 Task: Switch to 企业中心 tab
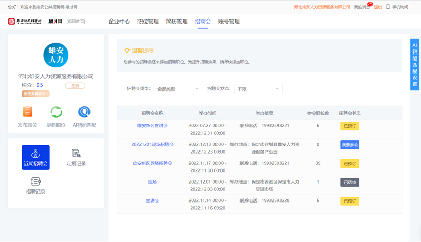point(119,22)
